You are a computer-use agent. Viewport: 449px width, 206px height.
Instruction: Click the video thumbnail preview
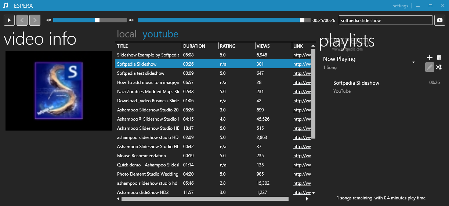pyautogui.click(x=59, y=91)
